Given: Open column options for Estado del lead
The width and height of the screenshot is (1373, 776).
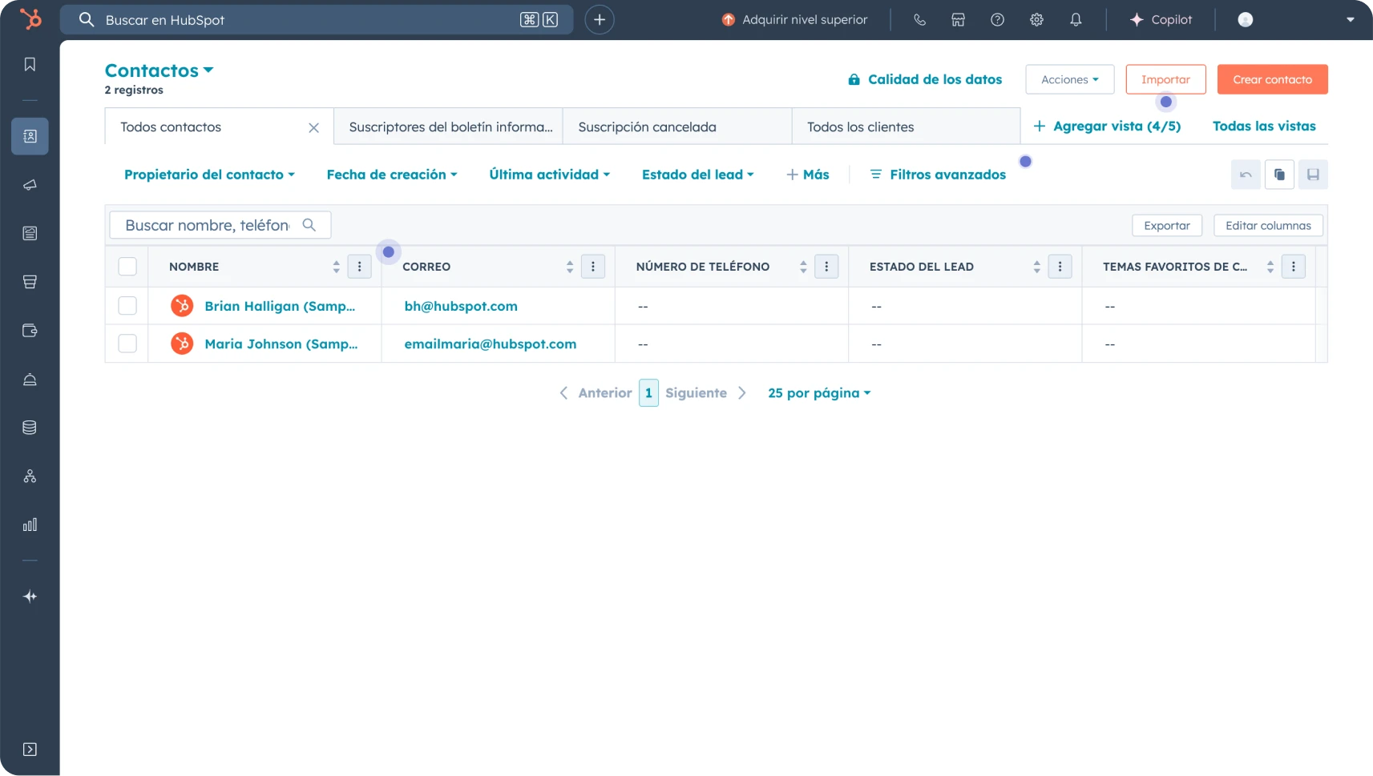Looking at the screenshot, I should point(1060,267).
